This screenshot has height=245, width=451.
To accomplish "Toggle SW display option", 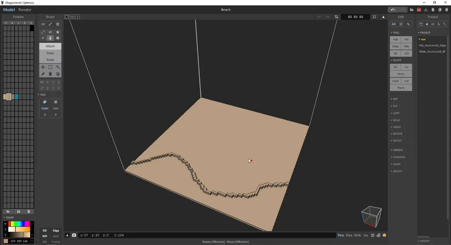I will coord(45,242).
